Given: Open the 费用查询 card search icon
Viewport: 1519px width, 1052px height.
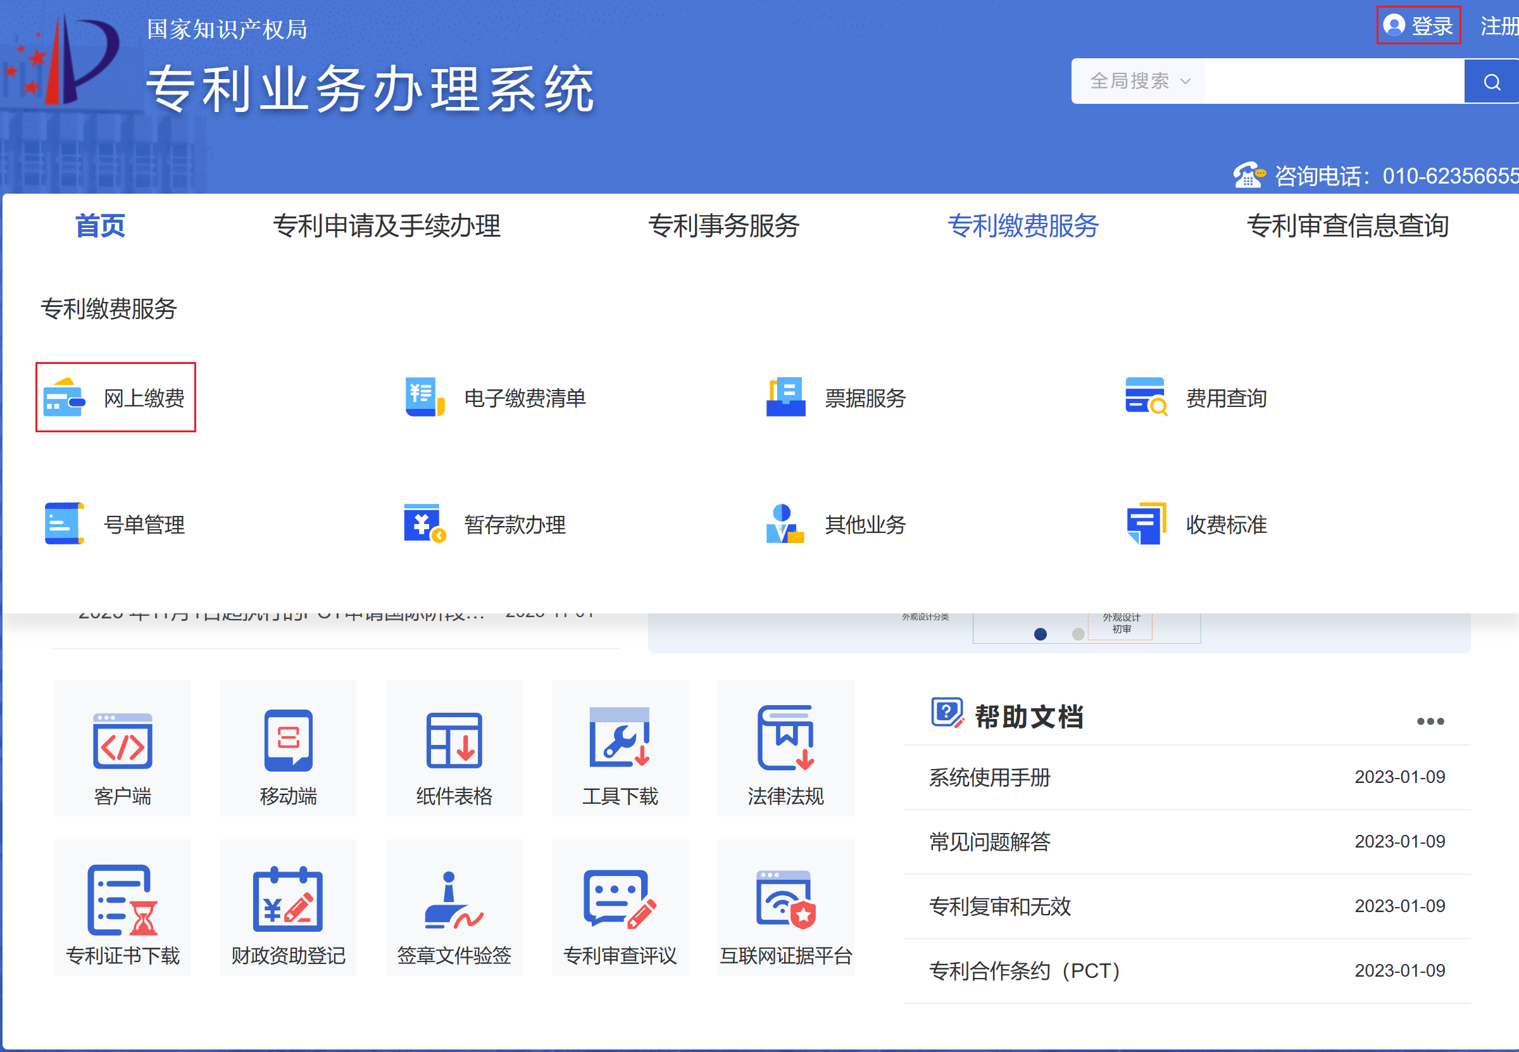Looking at the screenshot, I should [1146, 398].
